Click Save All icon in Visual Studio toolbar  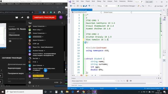(86, 6)
